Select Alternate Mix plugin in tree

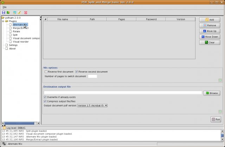[20, 25]
